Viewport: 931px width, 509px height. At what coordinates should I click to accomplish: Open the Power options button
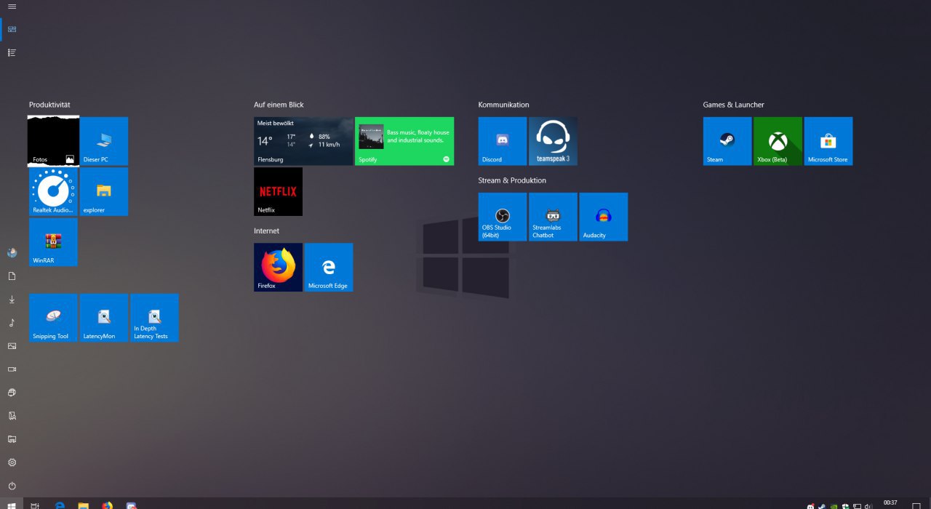pos(12,486)
